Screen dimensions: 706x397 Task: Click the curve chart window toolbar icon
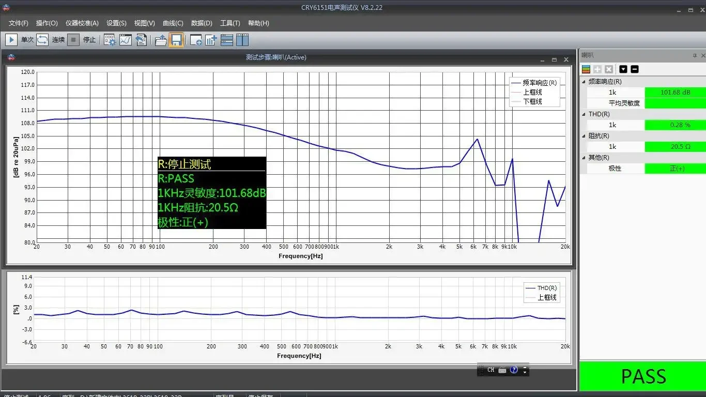click(126, 40)
